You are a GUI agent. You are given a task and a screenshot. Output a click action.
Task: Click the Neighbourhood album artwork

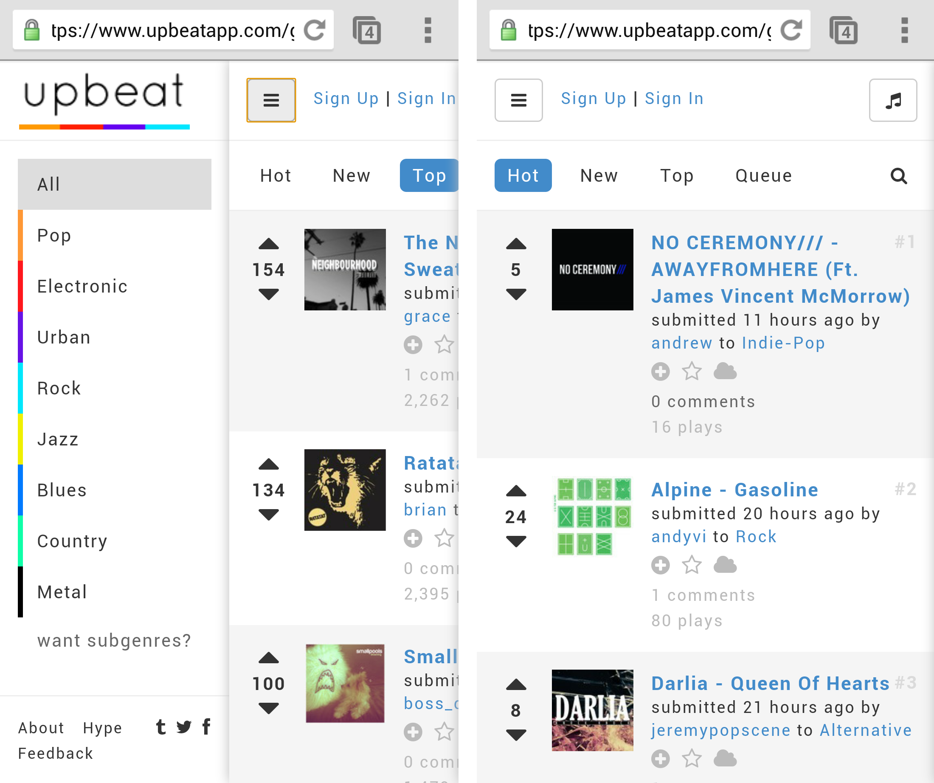345,269
